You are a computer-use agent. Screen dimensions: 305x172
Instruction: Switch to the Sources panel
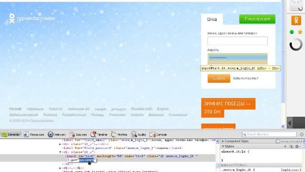pyautogui.click(x=78, y=135)
